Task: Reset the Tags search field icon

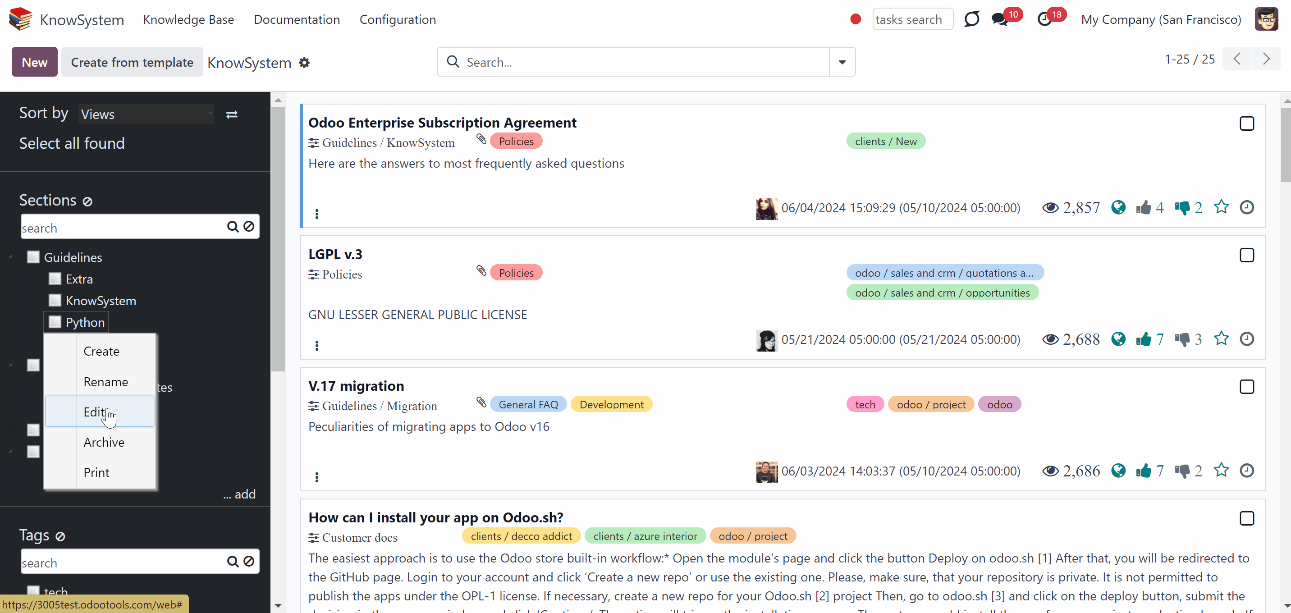Action: [x=248, y=561]
